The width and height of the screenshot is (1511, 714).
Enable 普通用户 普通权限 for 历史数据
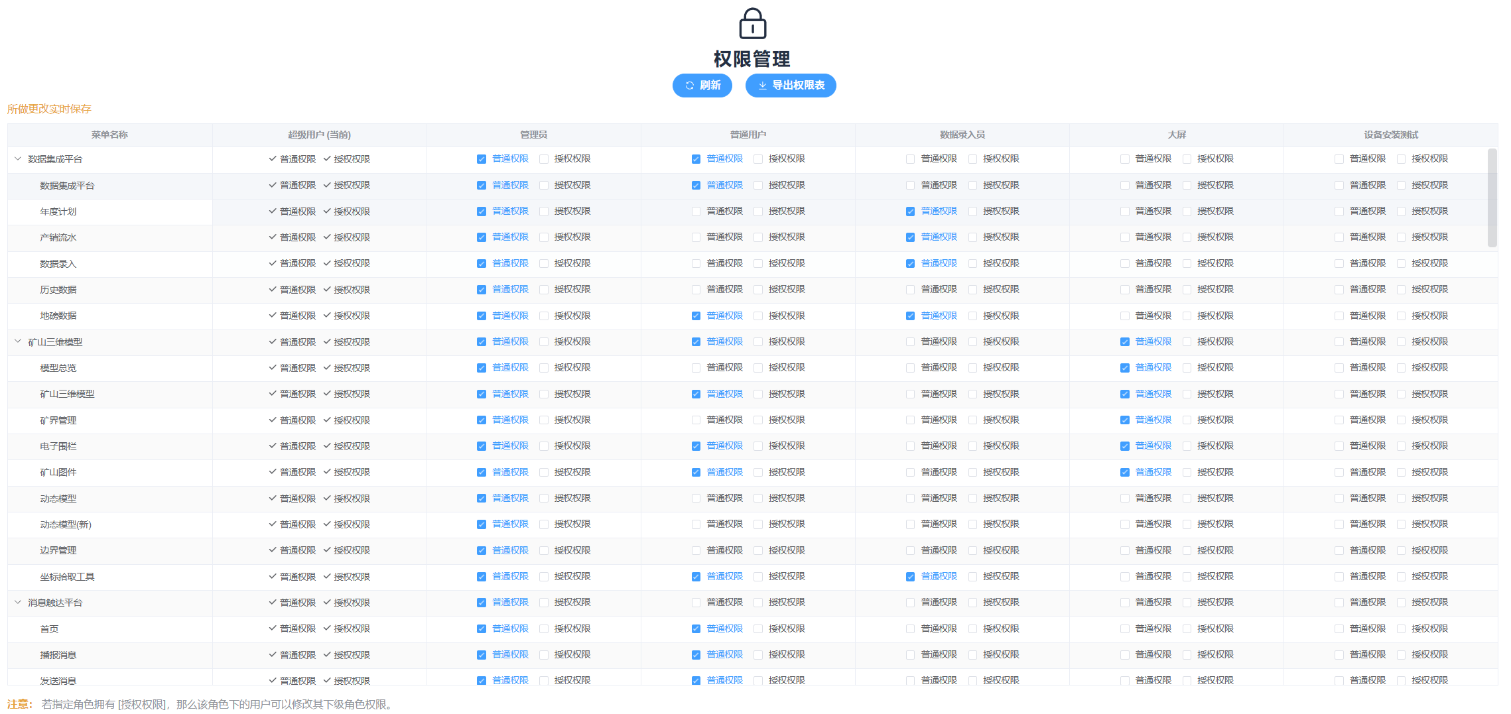coord(696,290)
